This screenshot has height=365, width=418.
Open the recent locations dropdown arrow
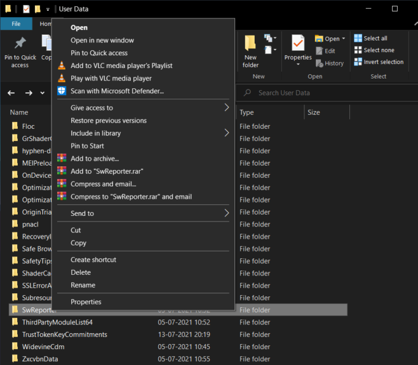point(42,93)
